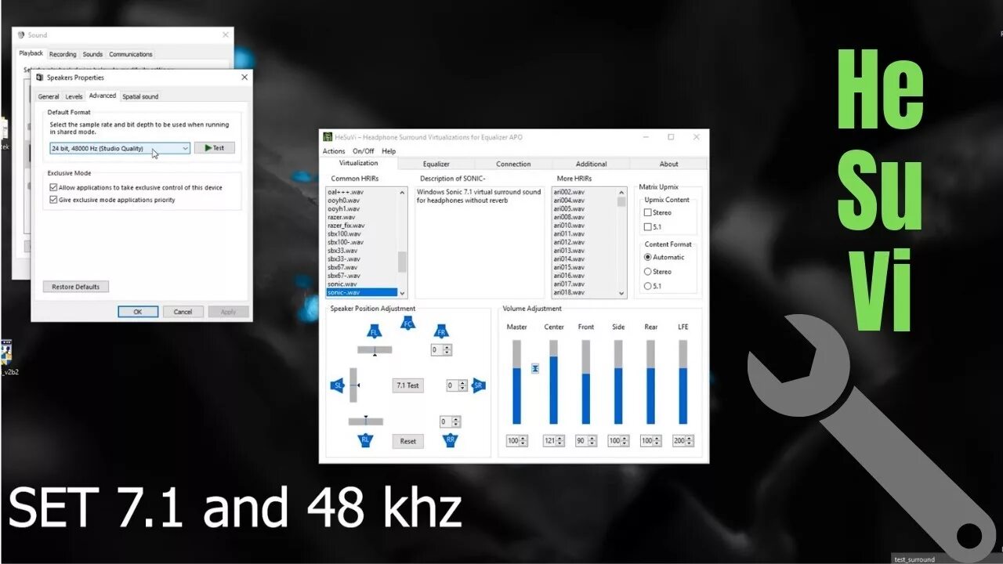
Task: Click the FR front-right speaker icon
Action: coord(441,331)
